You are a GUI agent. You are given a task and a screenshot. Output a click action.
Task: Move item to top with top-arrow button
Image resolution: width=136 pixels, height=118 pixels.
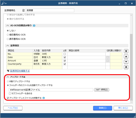click(126, 51)
